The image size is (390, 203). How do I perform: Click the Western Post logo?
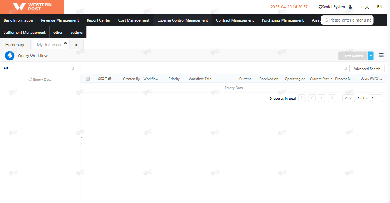click(x=32, y=7)
